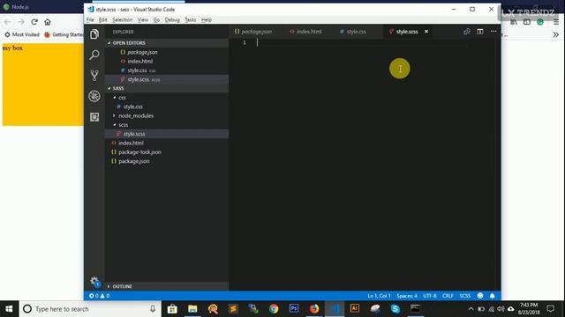Switch to the index.html tab
565x317 pixels.
coord(306,32)
